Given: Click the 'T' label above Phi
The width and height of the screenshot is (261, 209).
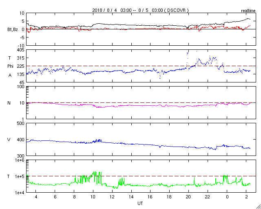Looking at the screenshot, I should tap(9, 58).
